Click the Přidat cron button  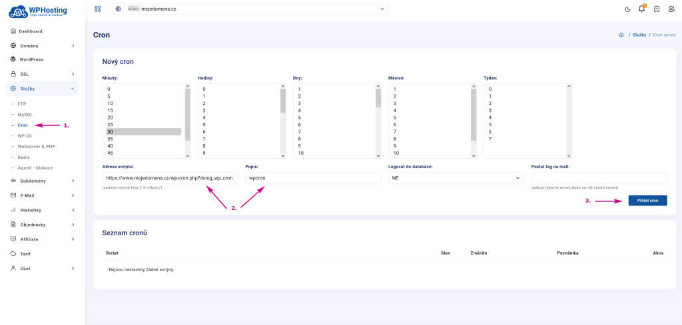[x=647, y=200]
